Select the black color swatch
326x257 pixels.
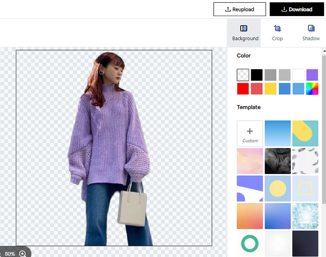point(257,75)
